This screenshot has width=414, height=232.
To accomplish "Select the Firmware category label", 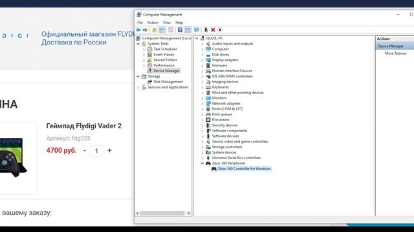I will [x=219, y=66].
